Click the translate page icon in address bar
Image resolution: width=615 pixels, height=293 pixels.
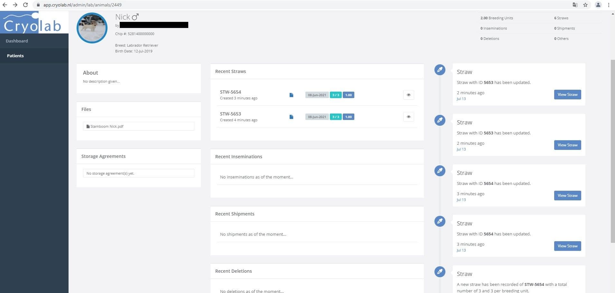(575, 5)
